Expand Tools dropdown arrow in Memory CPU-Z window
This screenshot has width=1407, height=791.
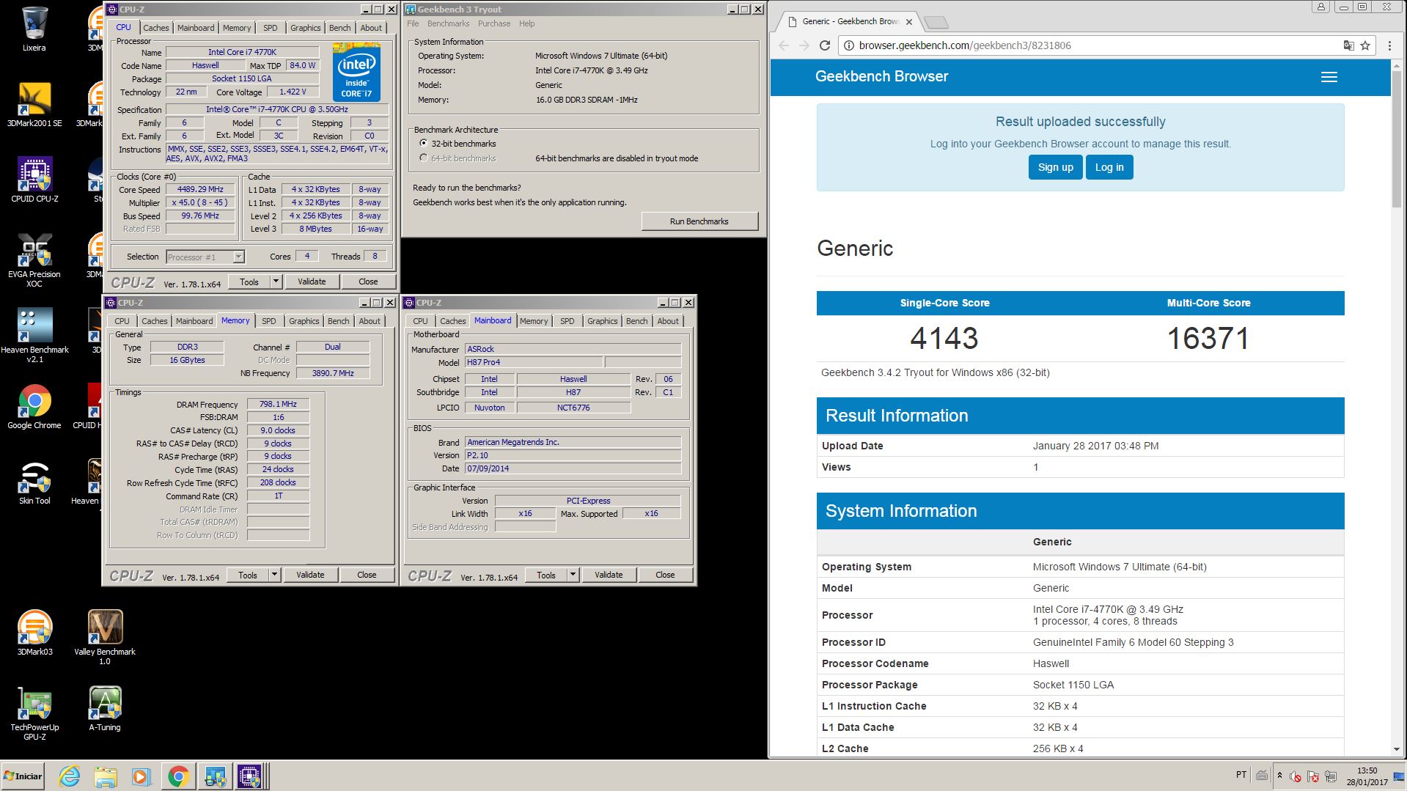coord(274,575)
